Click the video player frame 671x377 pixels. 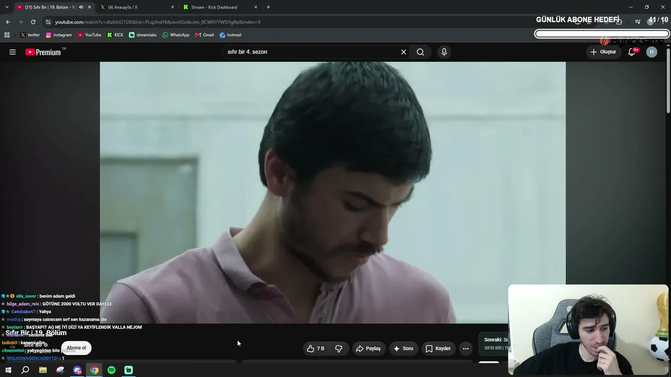[332, 192]
